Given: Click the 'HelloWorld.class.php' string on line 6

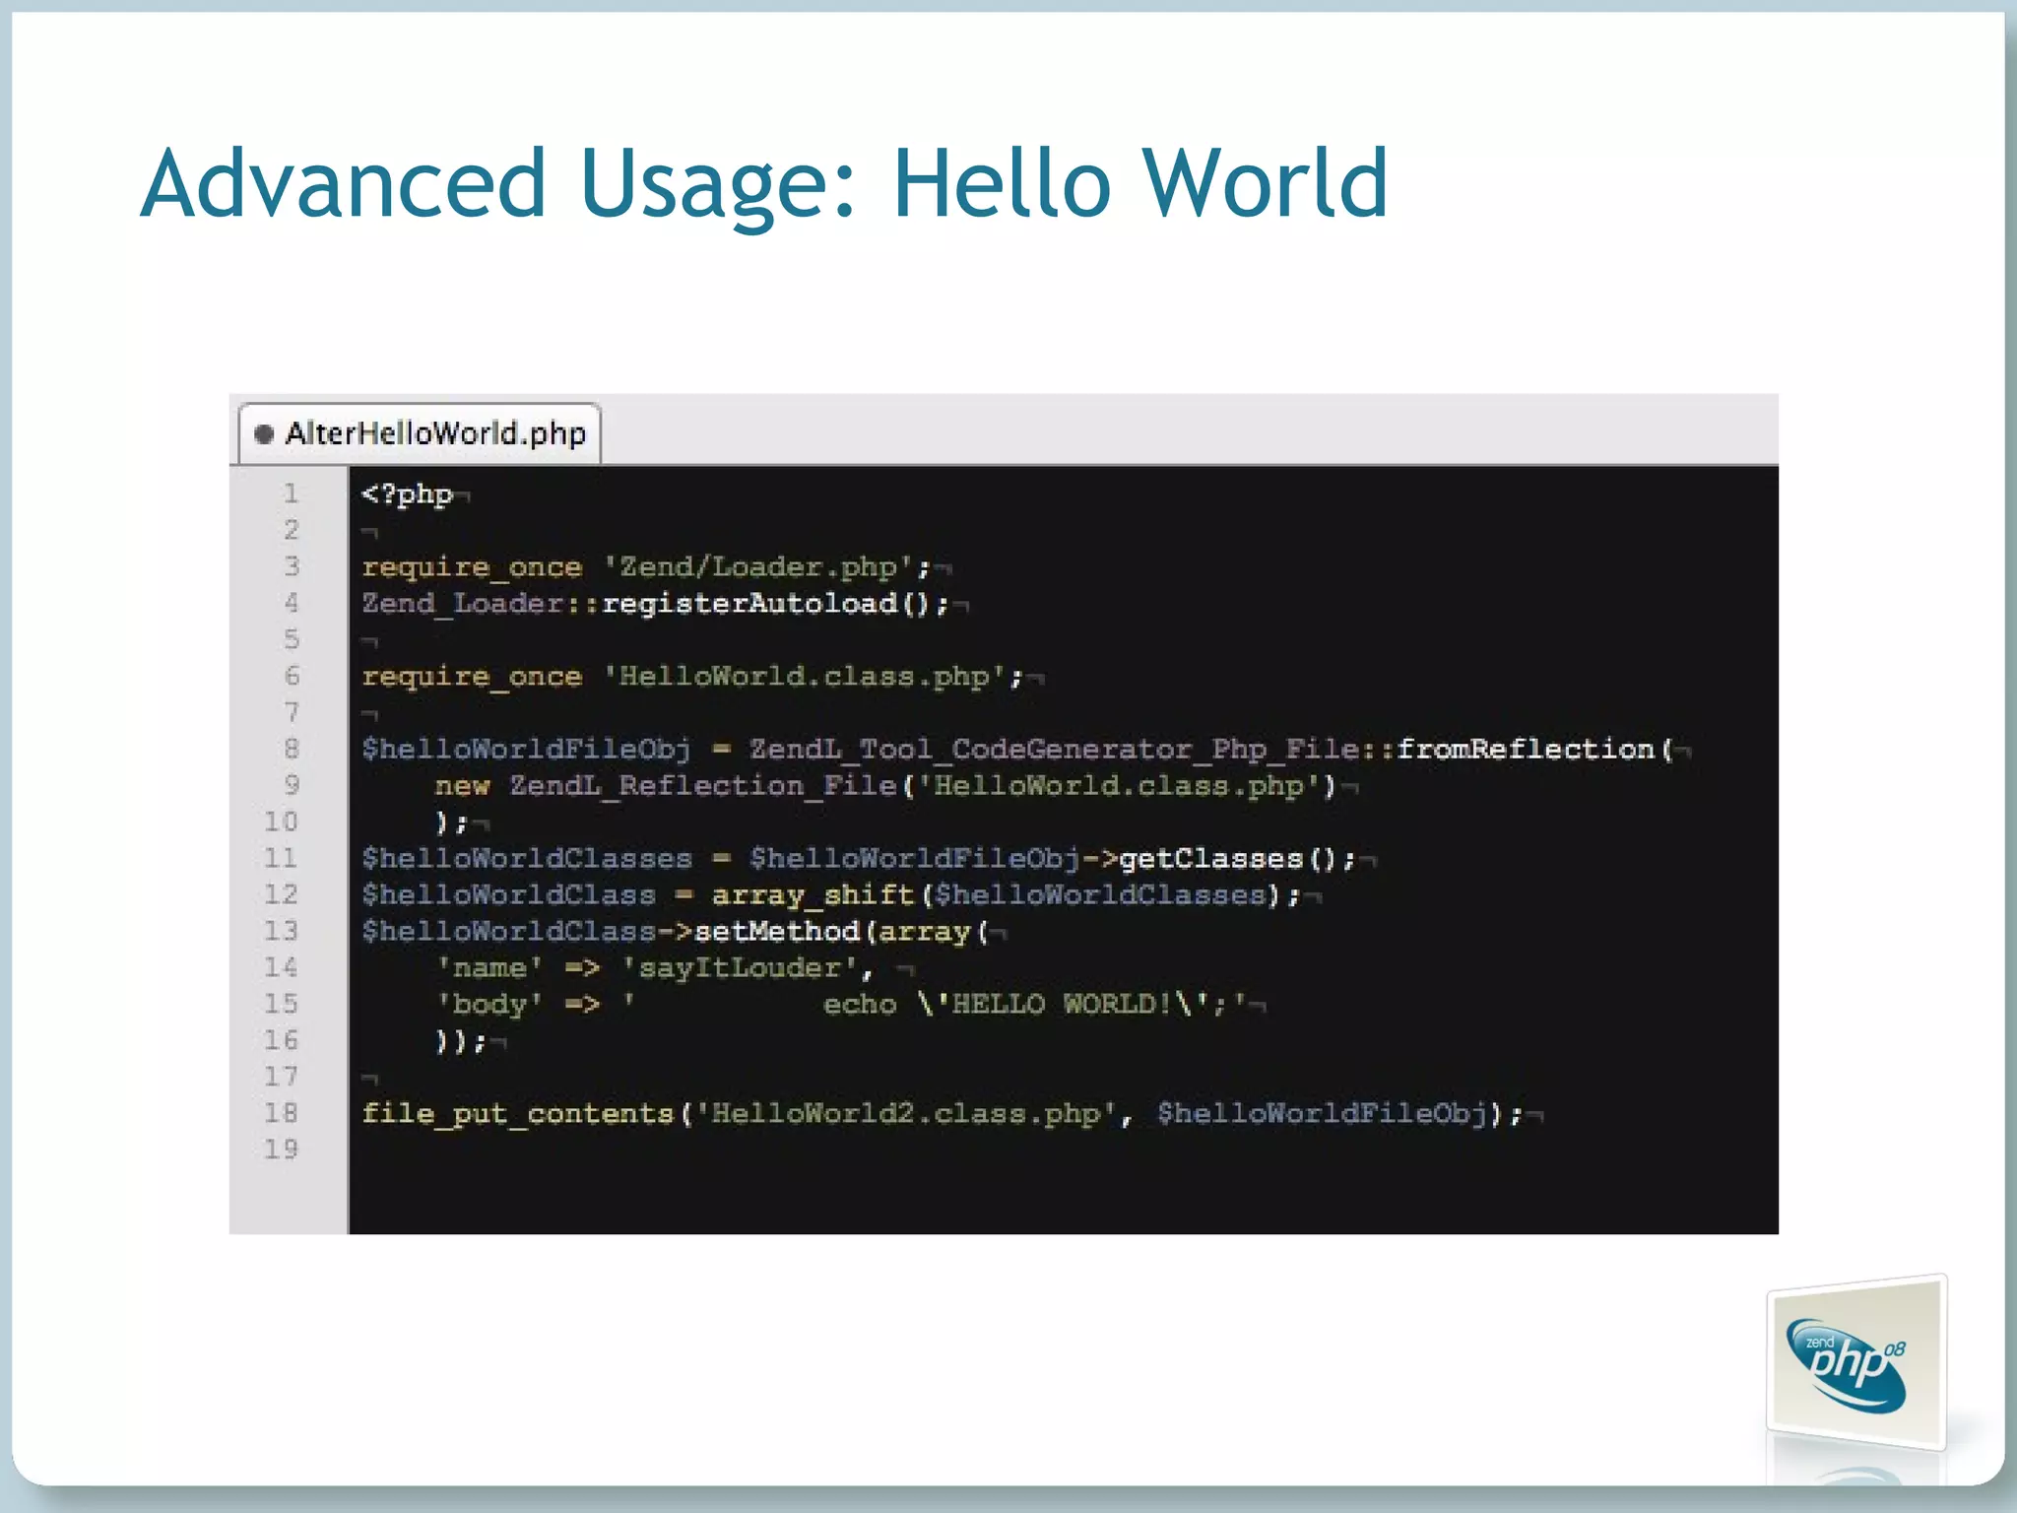Looking at the screenshot, I should (x=805, y=677).
